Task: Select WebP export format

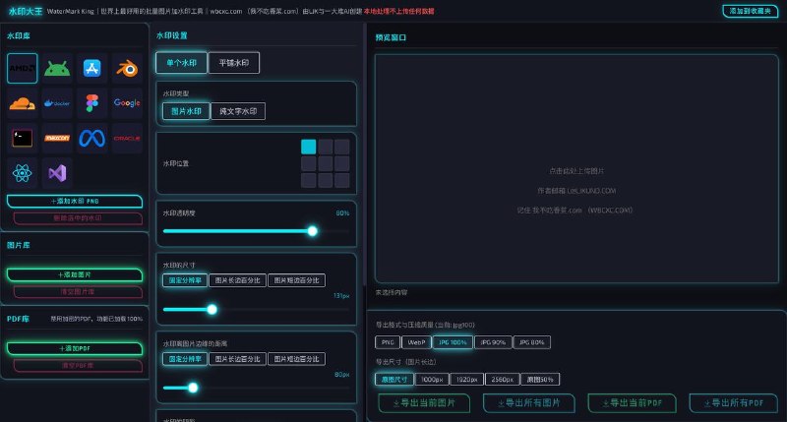Action: click(416, 342)
